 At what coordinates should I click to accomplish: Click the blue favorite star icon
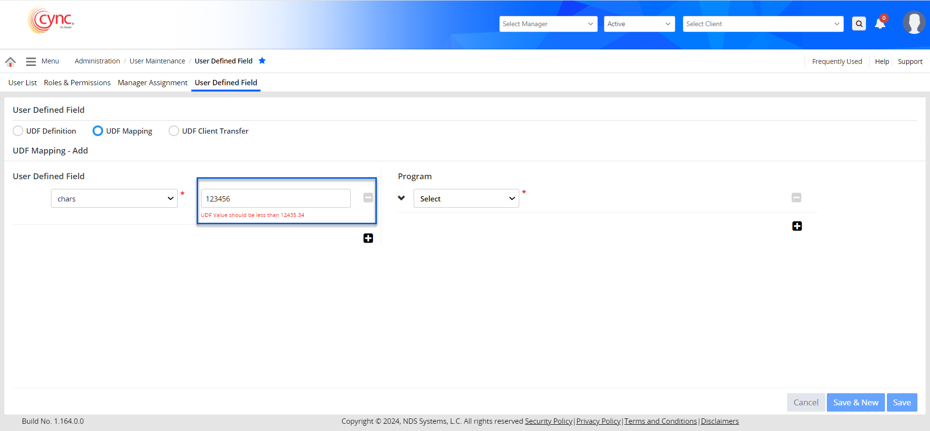pyautogui.click(x=262, y=61)
